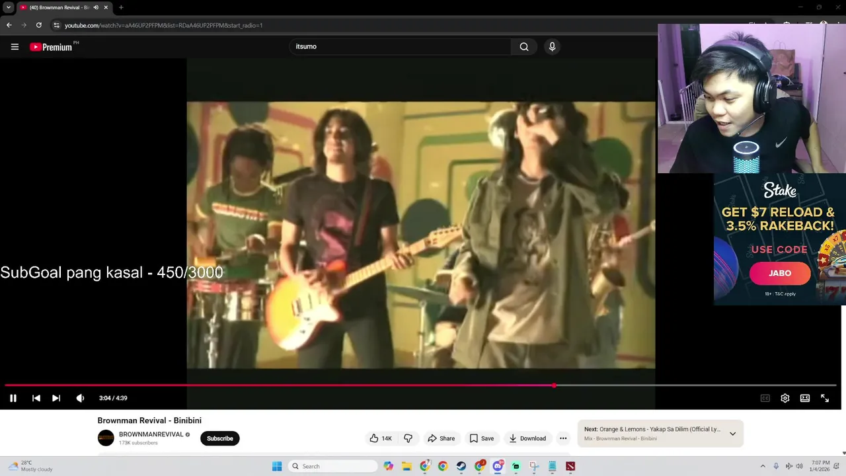Expand the Next up playlist panel
This screenshot has width=846, height=476.
pos(732,434)
